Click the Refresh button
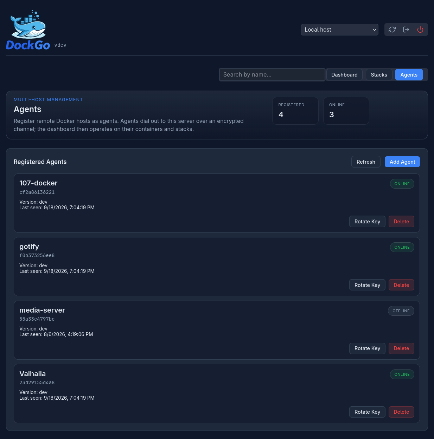 [366, 162]
